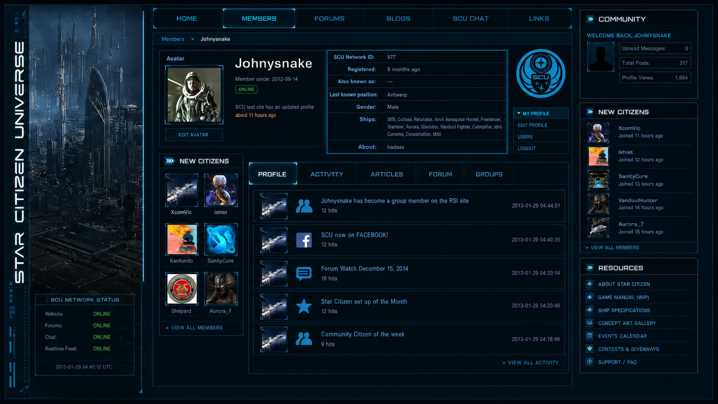
Task: Select the MEMBERS navigation tab
Action: [x=259, y=18]
